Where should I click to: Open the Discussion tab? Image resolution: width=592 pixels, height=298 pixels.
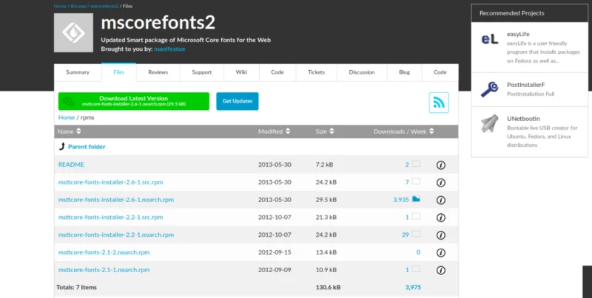click(362, 72)
